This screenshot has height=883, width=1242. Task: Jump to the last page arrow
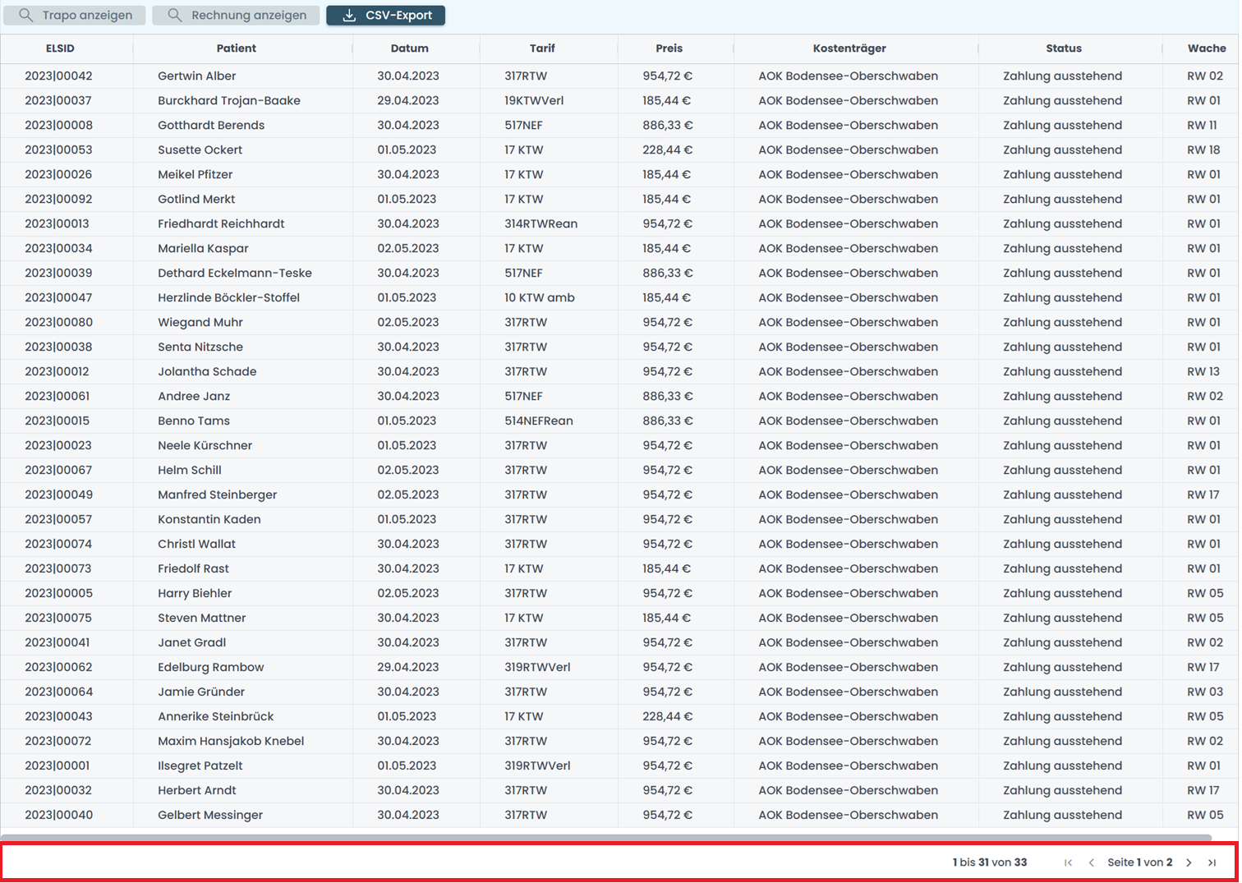click(1212, 862)
